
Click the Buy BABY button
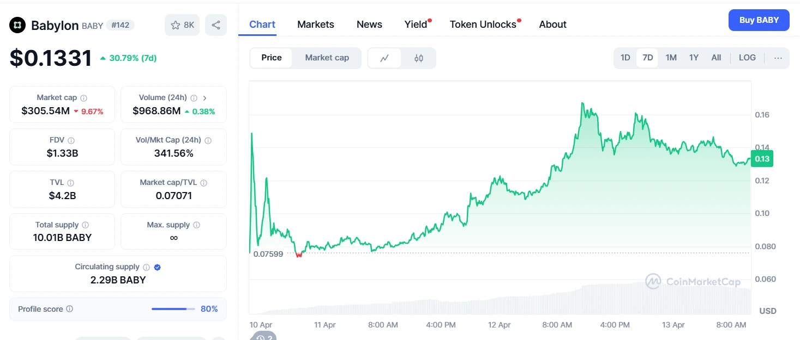[759, 20]
